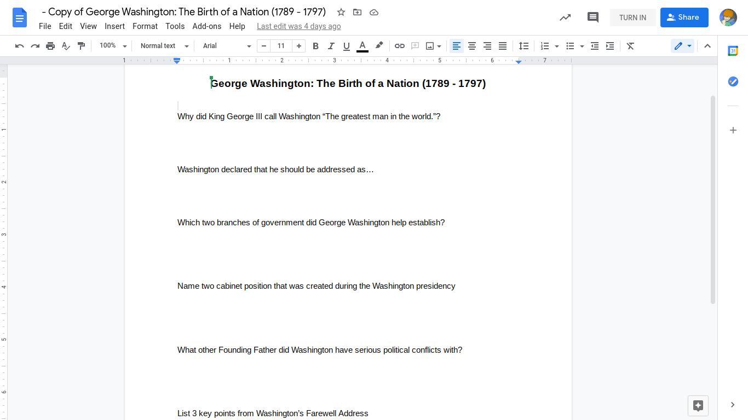Click the Undo icon in toolbar
This screenshot has height=420, width=748.
(20, 46)
